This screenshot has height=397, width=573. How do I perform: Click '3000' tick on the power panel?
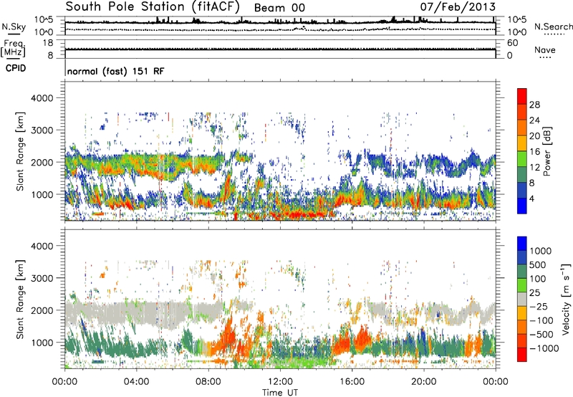point(42,130)
